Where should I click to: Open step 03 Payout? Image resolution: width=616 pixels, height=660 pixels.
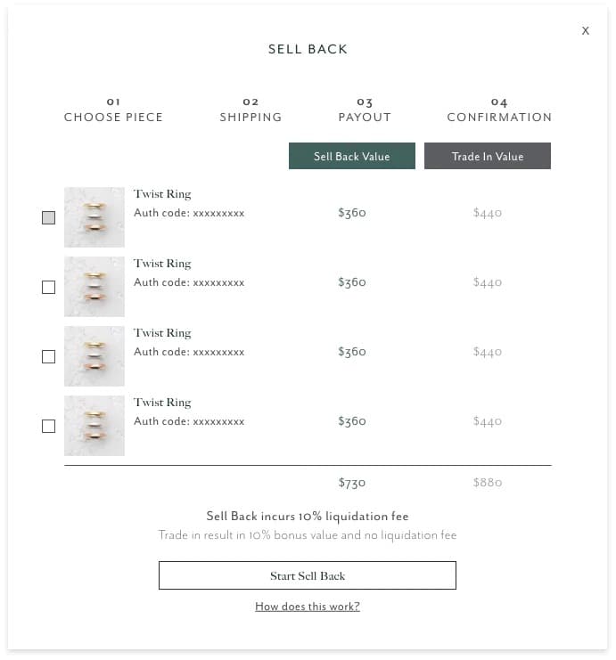click(365, 110)
